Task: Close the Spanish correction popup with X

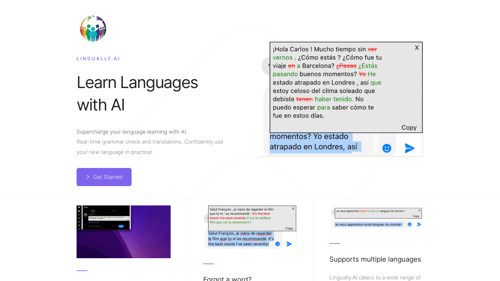Action: (x=417, y=48)
